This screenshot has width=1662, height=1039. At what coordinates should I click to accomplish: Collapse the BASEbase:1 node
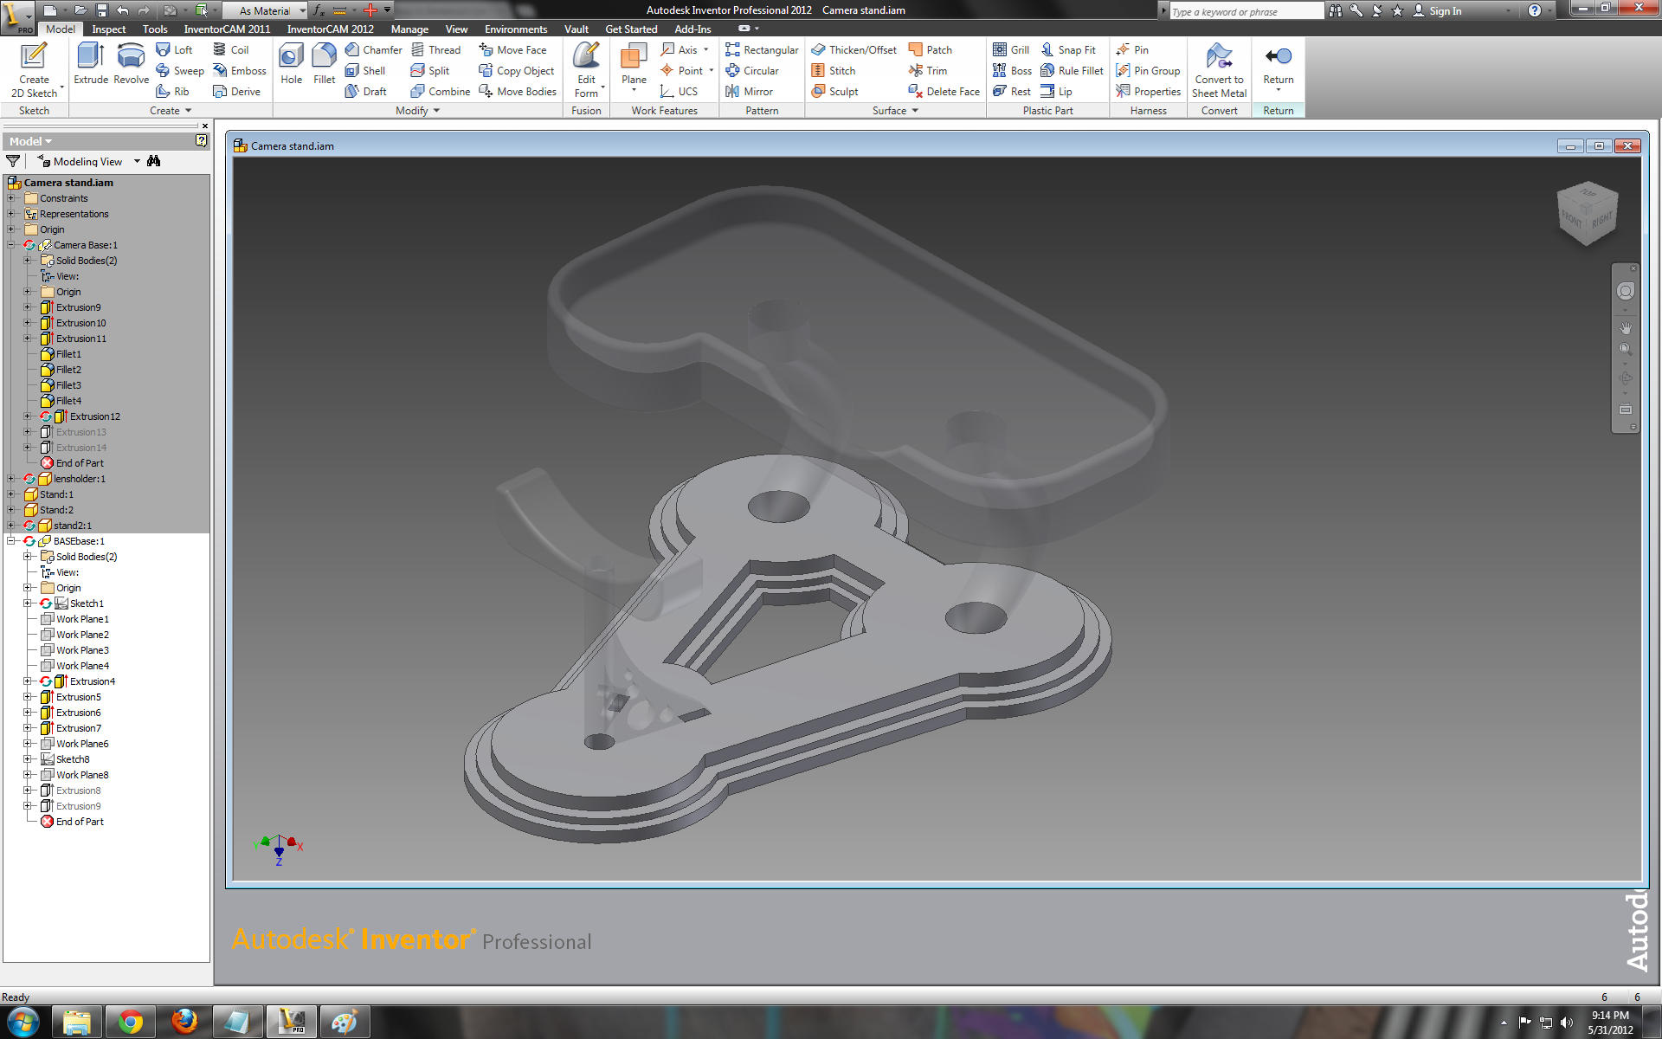(x=11, y=541)
